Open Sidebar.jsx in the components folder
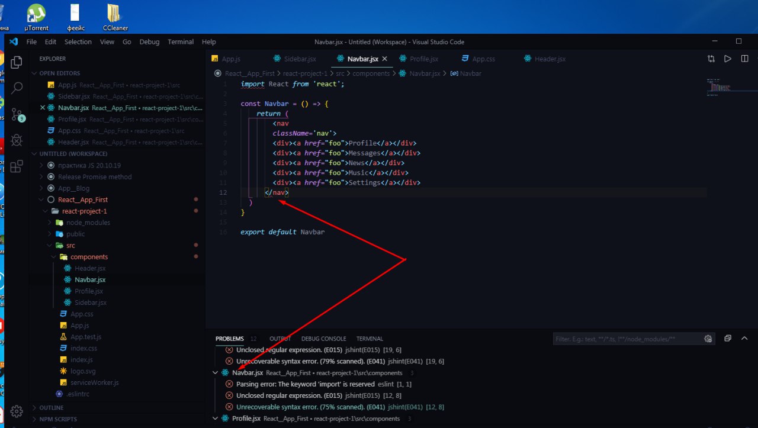This screenshot has width=758, height=428. (x=90, y=303)
